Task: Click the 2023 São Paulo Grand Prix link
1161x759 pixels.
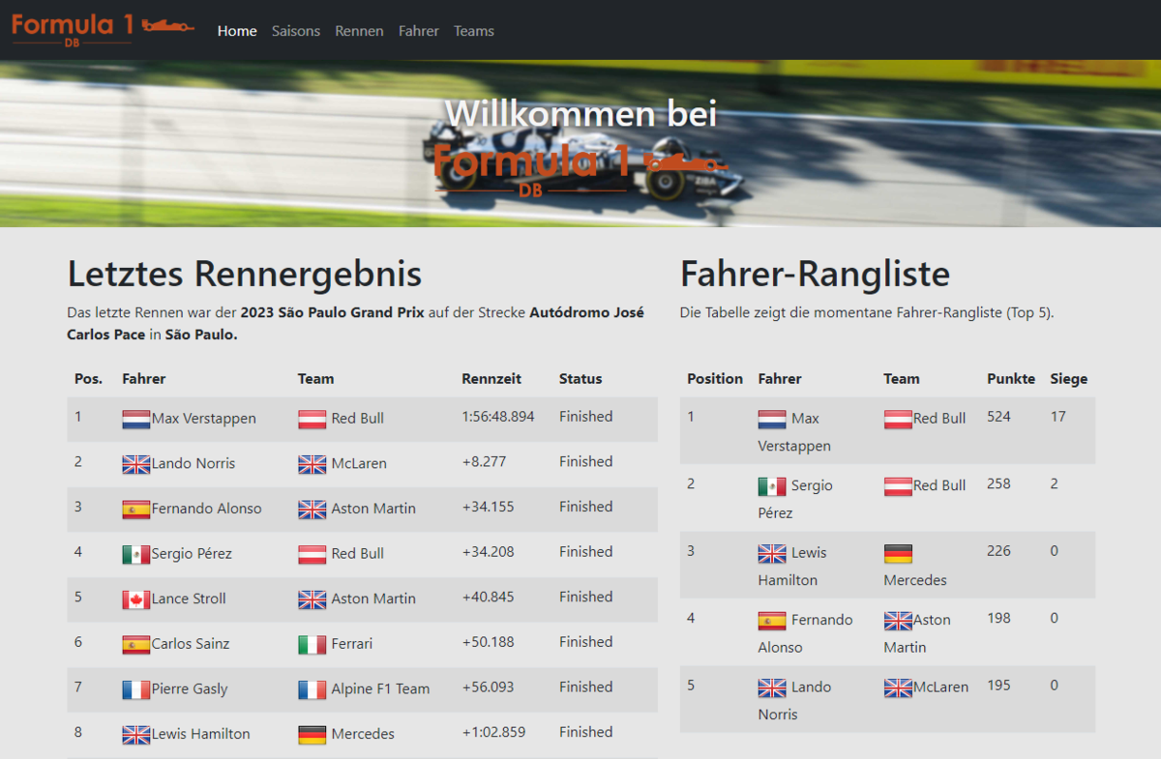Action: pos(332,312)
